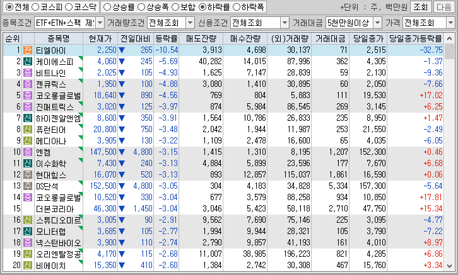
Task: Click the 주 badge icon beside 현대힘스
Action: [x=28, y=175]
